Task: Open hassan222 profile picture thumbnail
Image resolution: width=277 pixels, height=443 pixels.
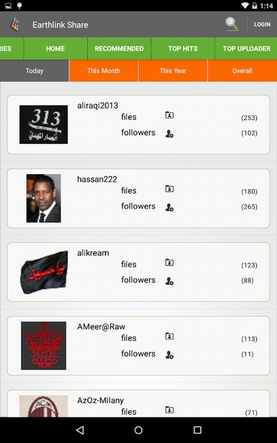Action: click(44, 198)
